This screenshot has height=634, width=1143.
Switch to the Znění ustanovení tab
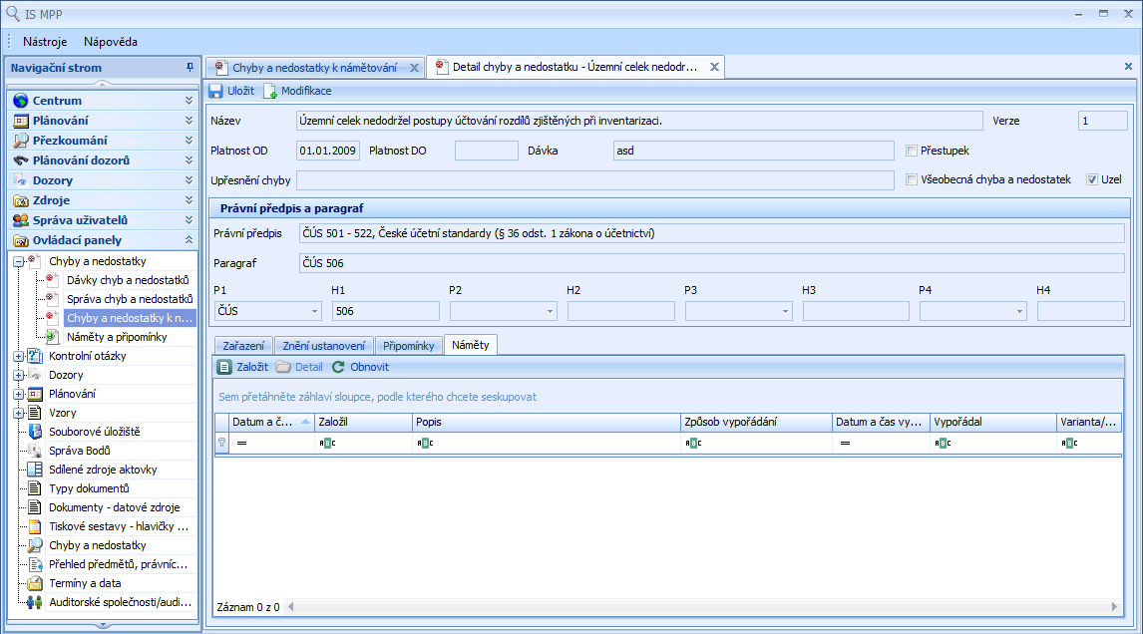(x=324, y=346)
